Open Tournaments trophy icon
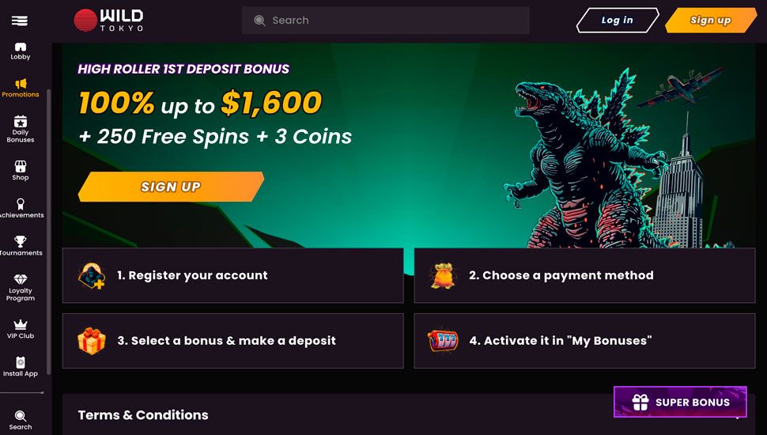This screenshot has width=767, height=435. coord(21,242)
